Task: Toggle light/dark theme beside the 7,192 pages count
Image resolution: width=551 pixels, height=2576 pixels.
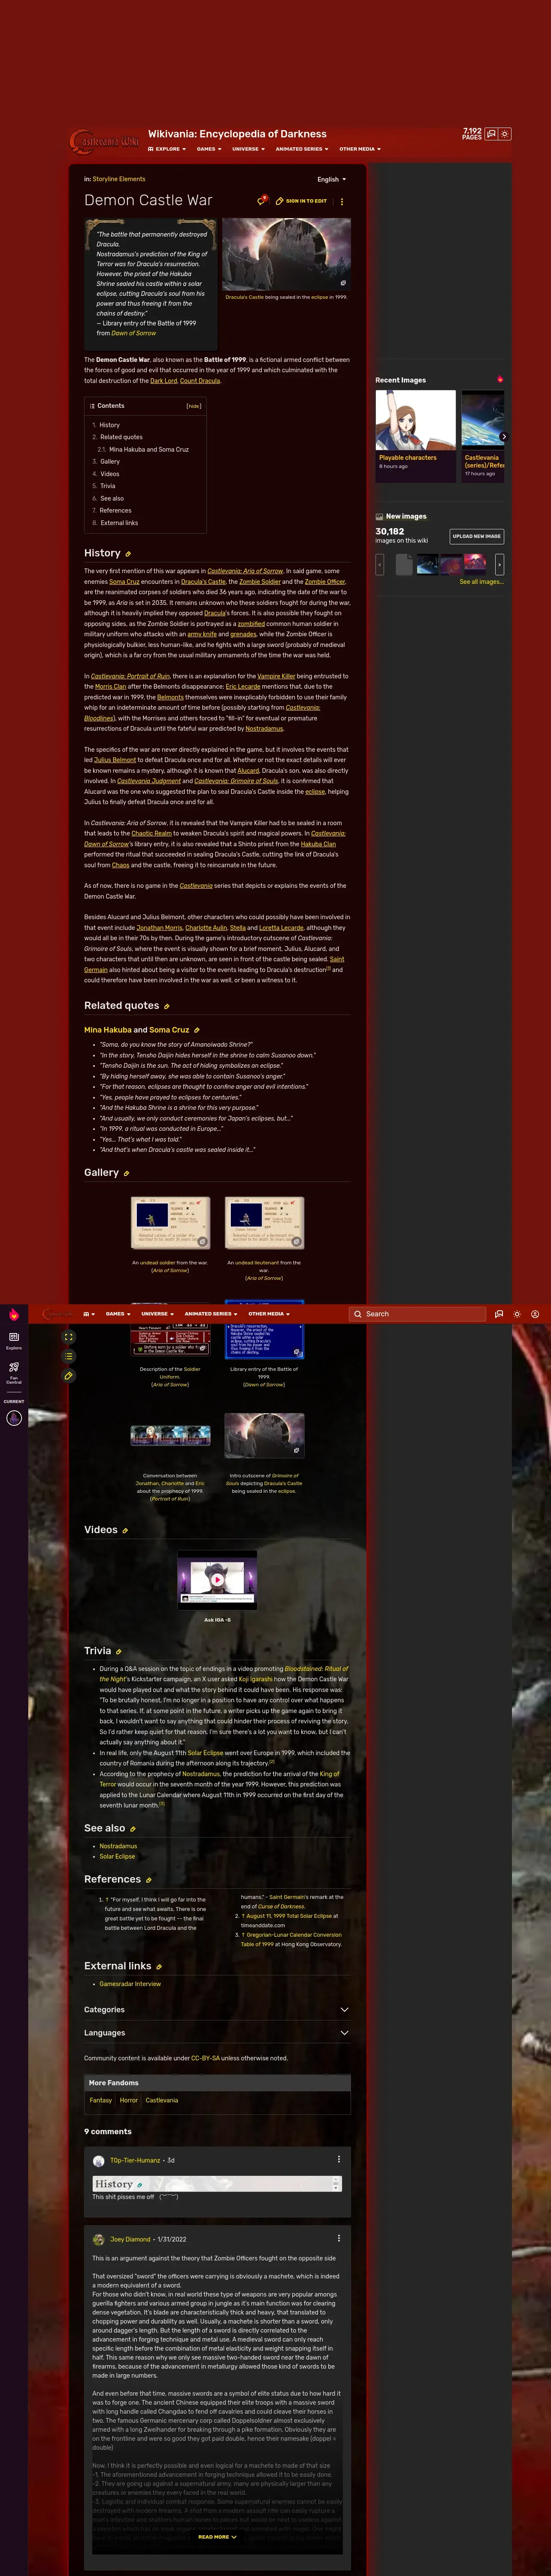Action: click(x=505, y=134)
